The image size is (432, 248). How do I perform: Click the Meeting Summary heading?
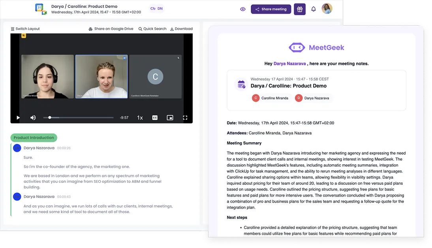tap(244, 143)
